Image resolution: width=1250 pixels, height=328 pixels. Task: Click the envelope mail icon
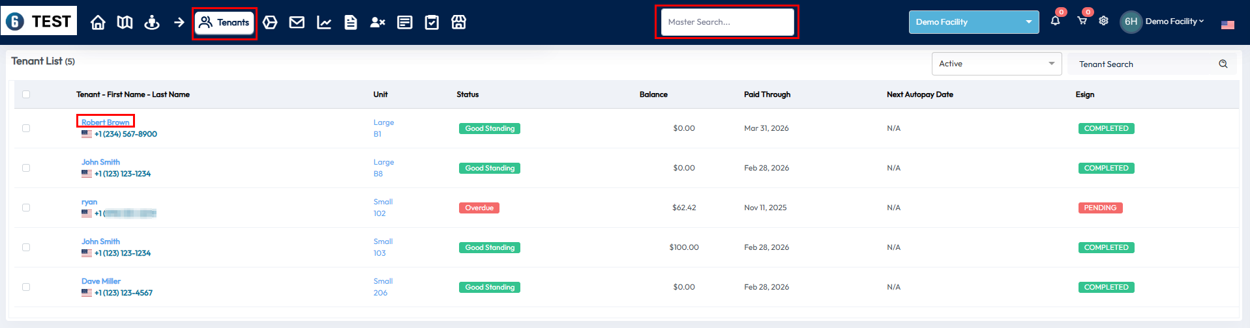tap(297, 23)
